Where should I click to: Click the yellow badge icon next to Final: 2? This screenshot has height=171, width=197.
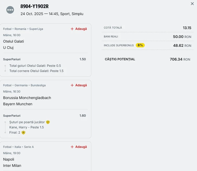(x=23, y=133)
